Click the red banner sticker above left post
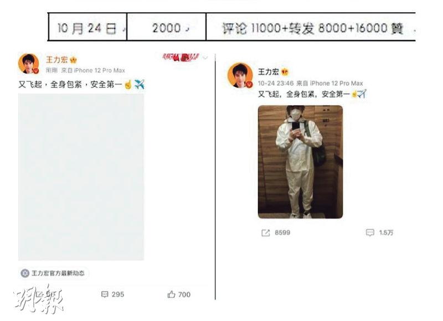 click(181, 58)
